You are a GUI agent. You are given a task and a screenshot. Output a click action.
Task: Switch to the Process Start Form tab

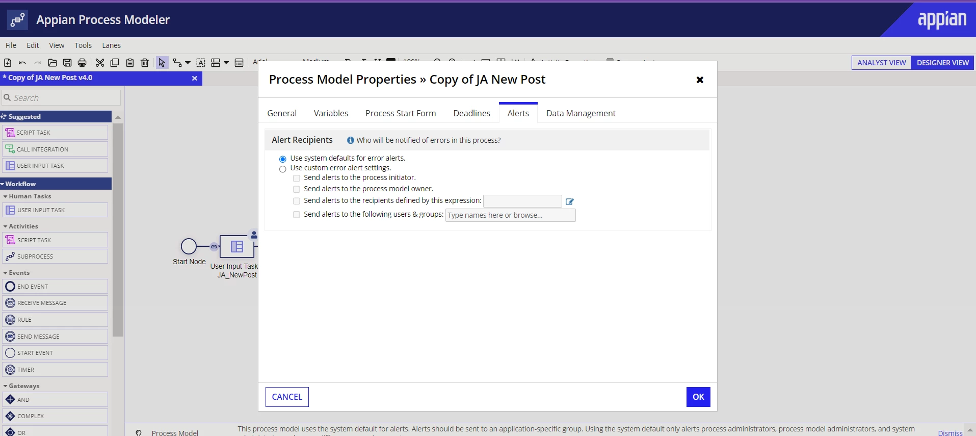pos(401,113)
